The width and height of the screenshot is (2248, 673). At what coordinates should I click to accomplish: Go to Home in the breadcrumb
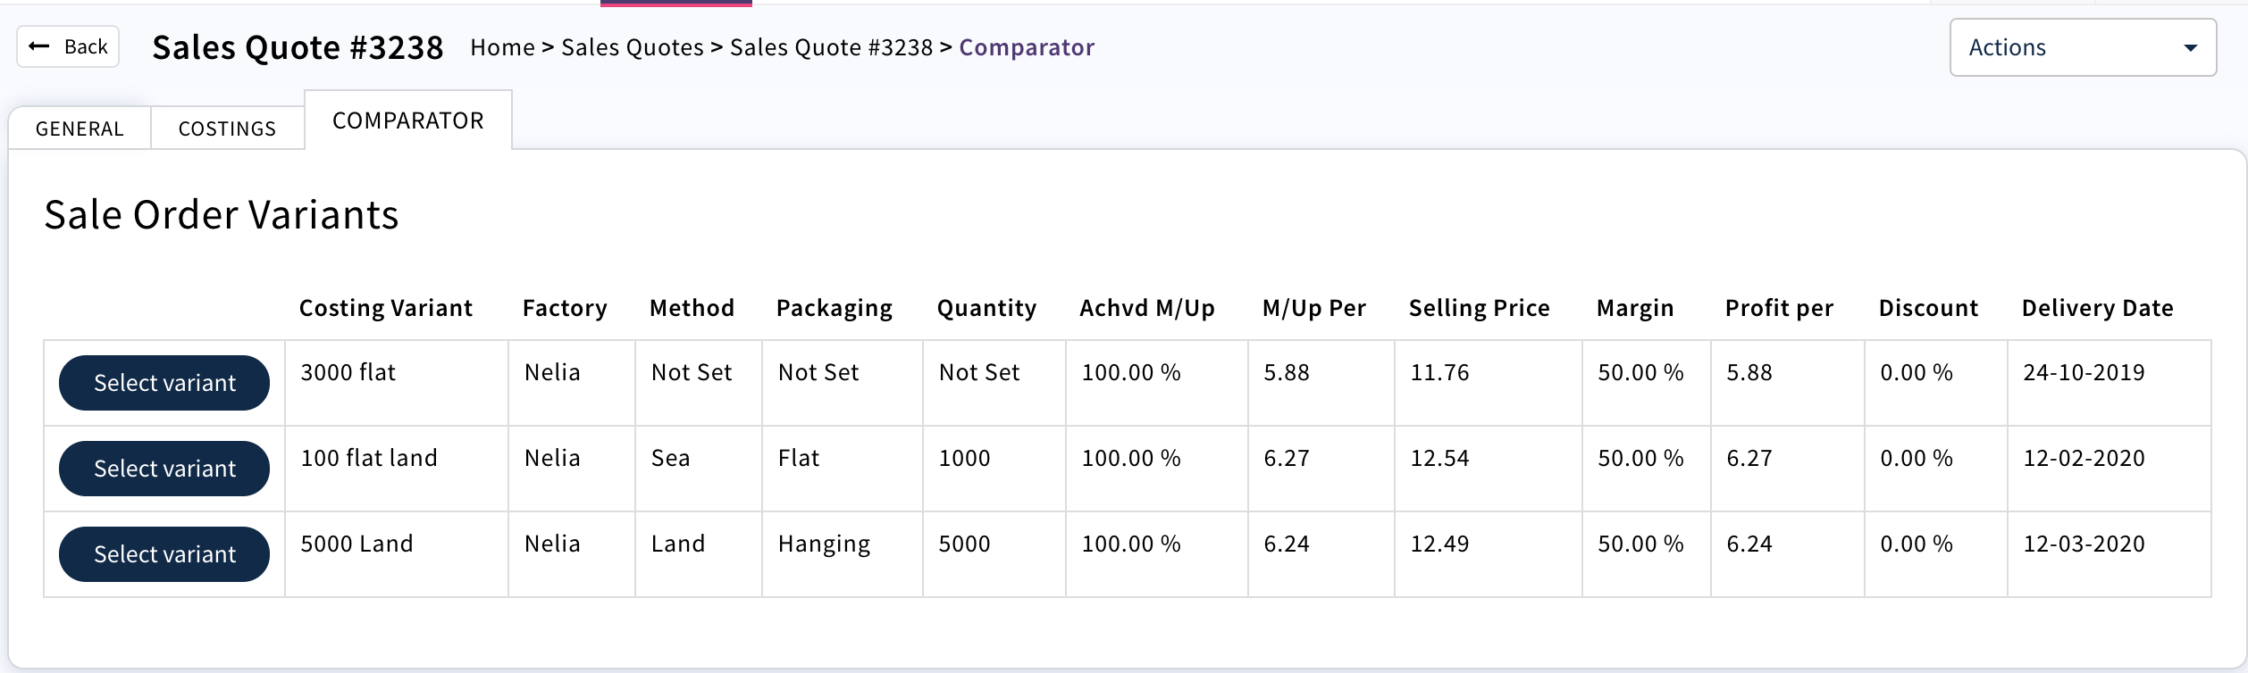(x=502, y=47)
